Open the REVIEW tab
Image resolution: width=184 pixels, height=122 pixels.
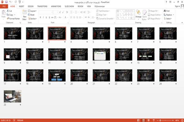[x=80, y=6]
